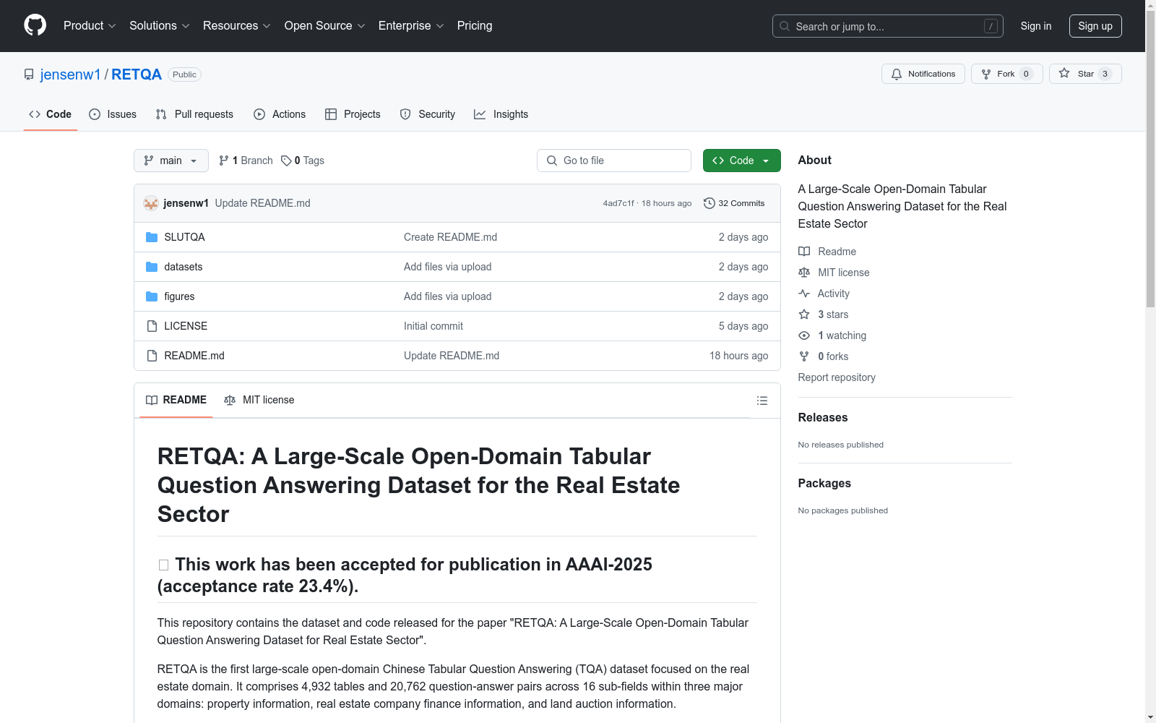Switch to the Projects tab
This screenshot has height=723, width=1156.
click(x=353, y=114)
